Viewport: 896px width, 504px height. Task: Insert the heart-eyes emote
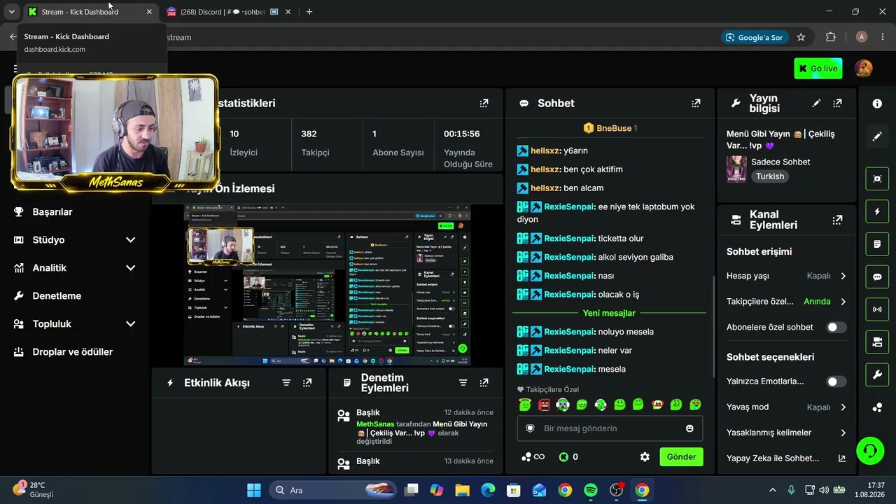click(695, 405)
